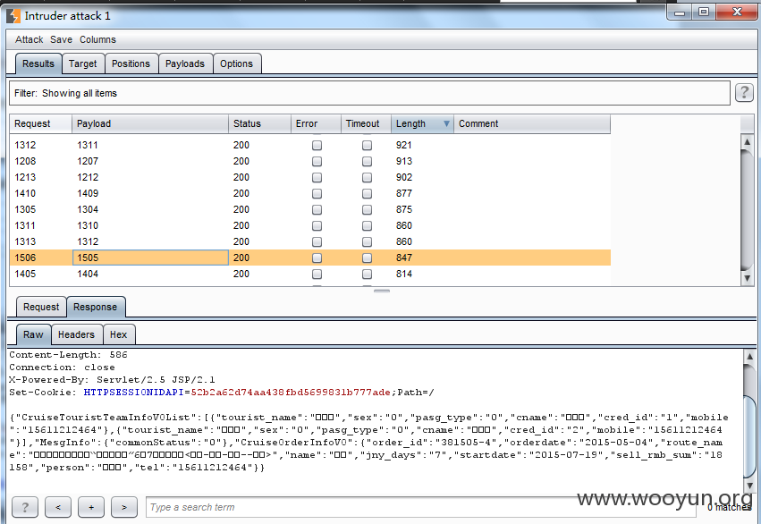Click the plus search options button
This screenshot has width=761, height=524.
(x=91, y=508)
